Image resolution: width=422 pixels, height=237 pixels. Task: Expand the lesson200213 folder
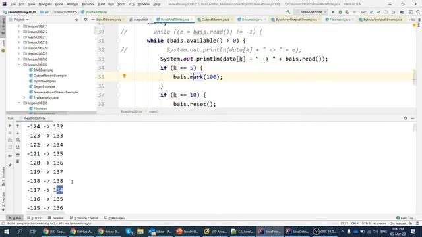[x=19, y=32]
